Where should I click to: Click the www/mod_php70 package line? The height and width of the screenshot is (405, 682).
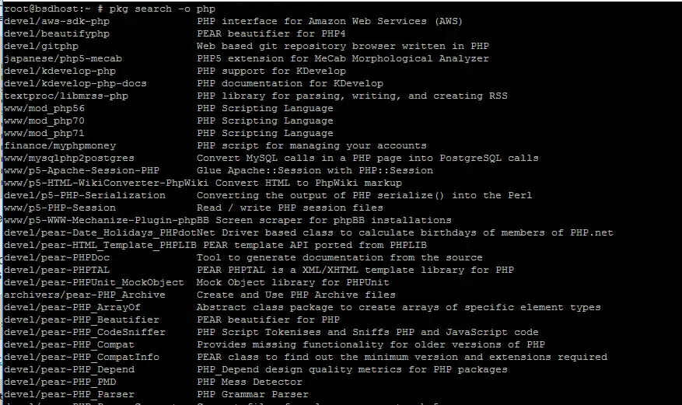tap(168, 120)
